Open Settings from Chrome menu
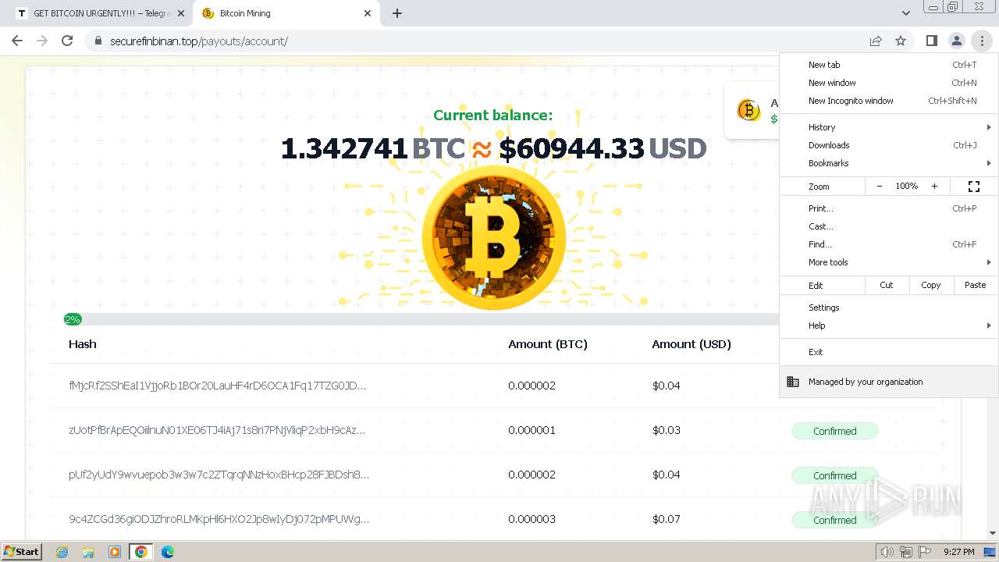 tap(888, 308)
